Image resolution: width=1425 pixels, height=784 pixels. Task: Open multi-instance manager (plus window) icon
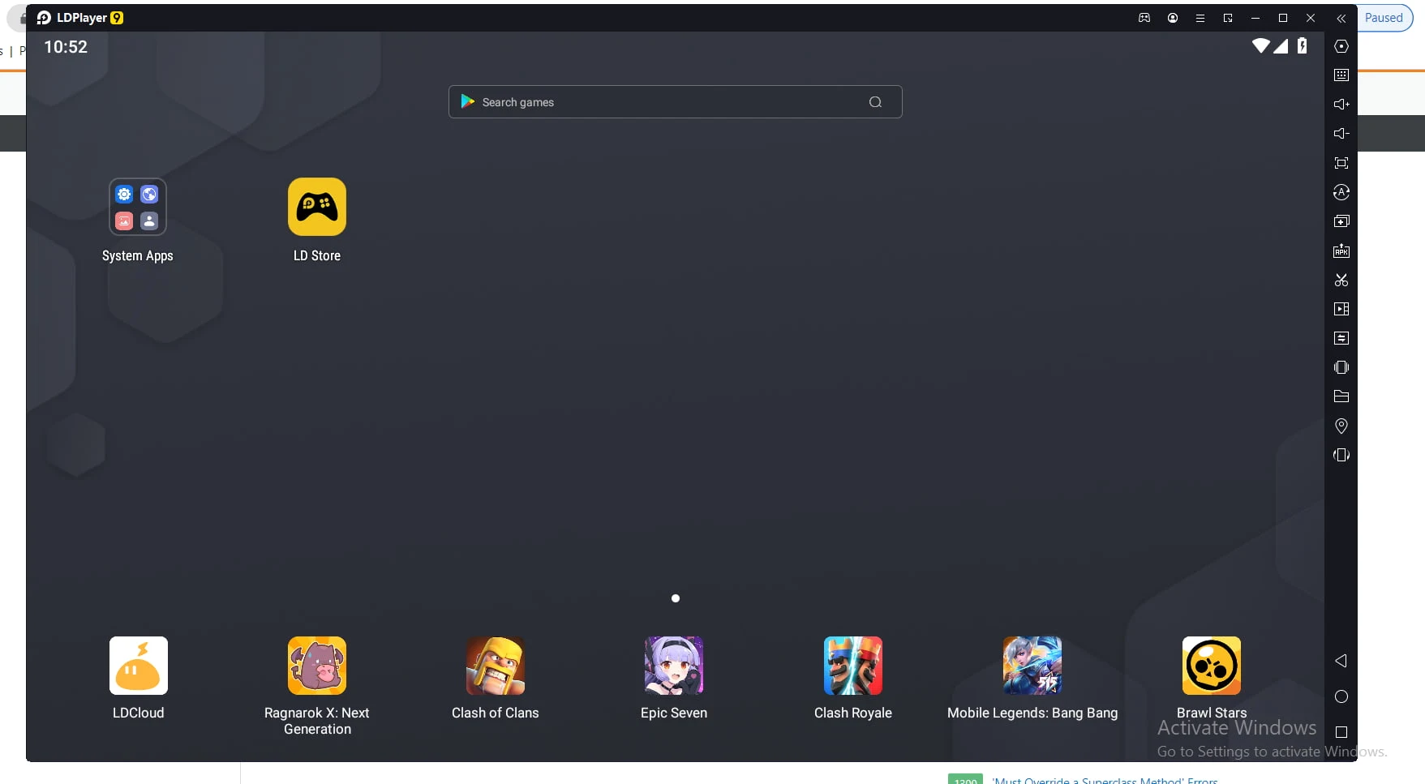(1341, 221)
